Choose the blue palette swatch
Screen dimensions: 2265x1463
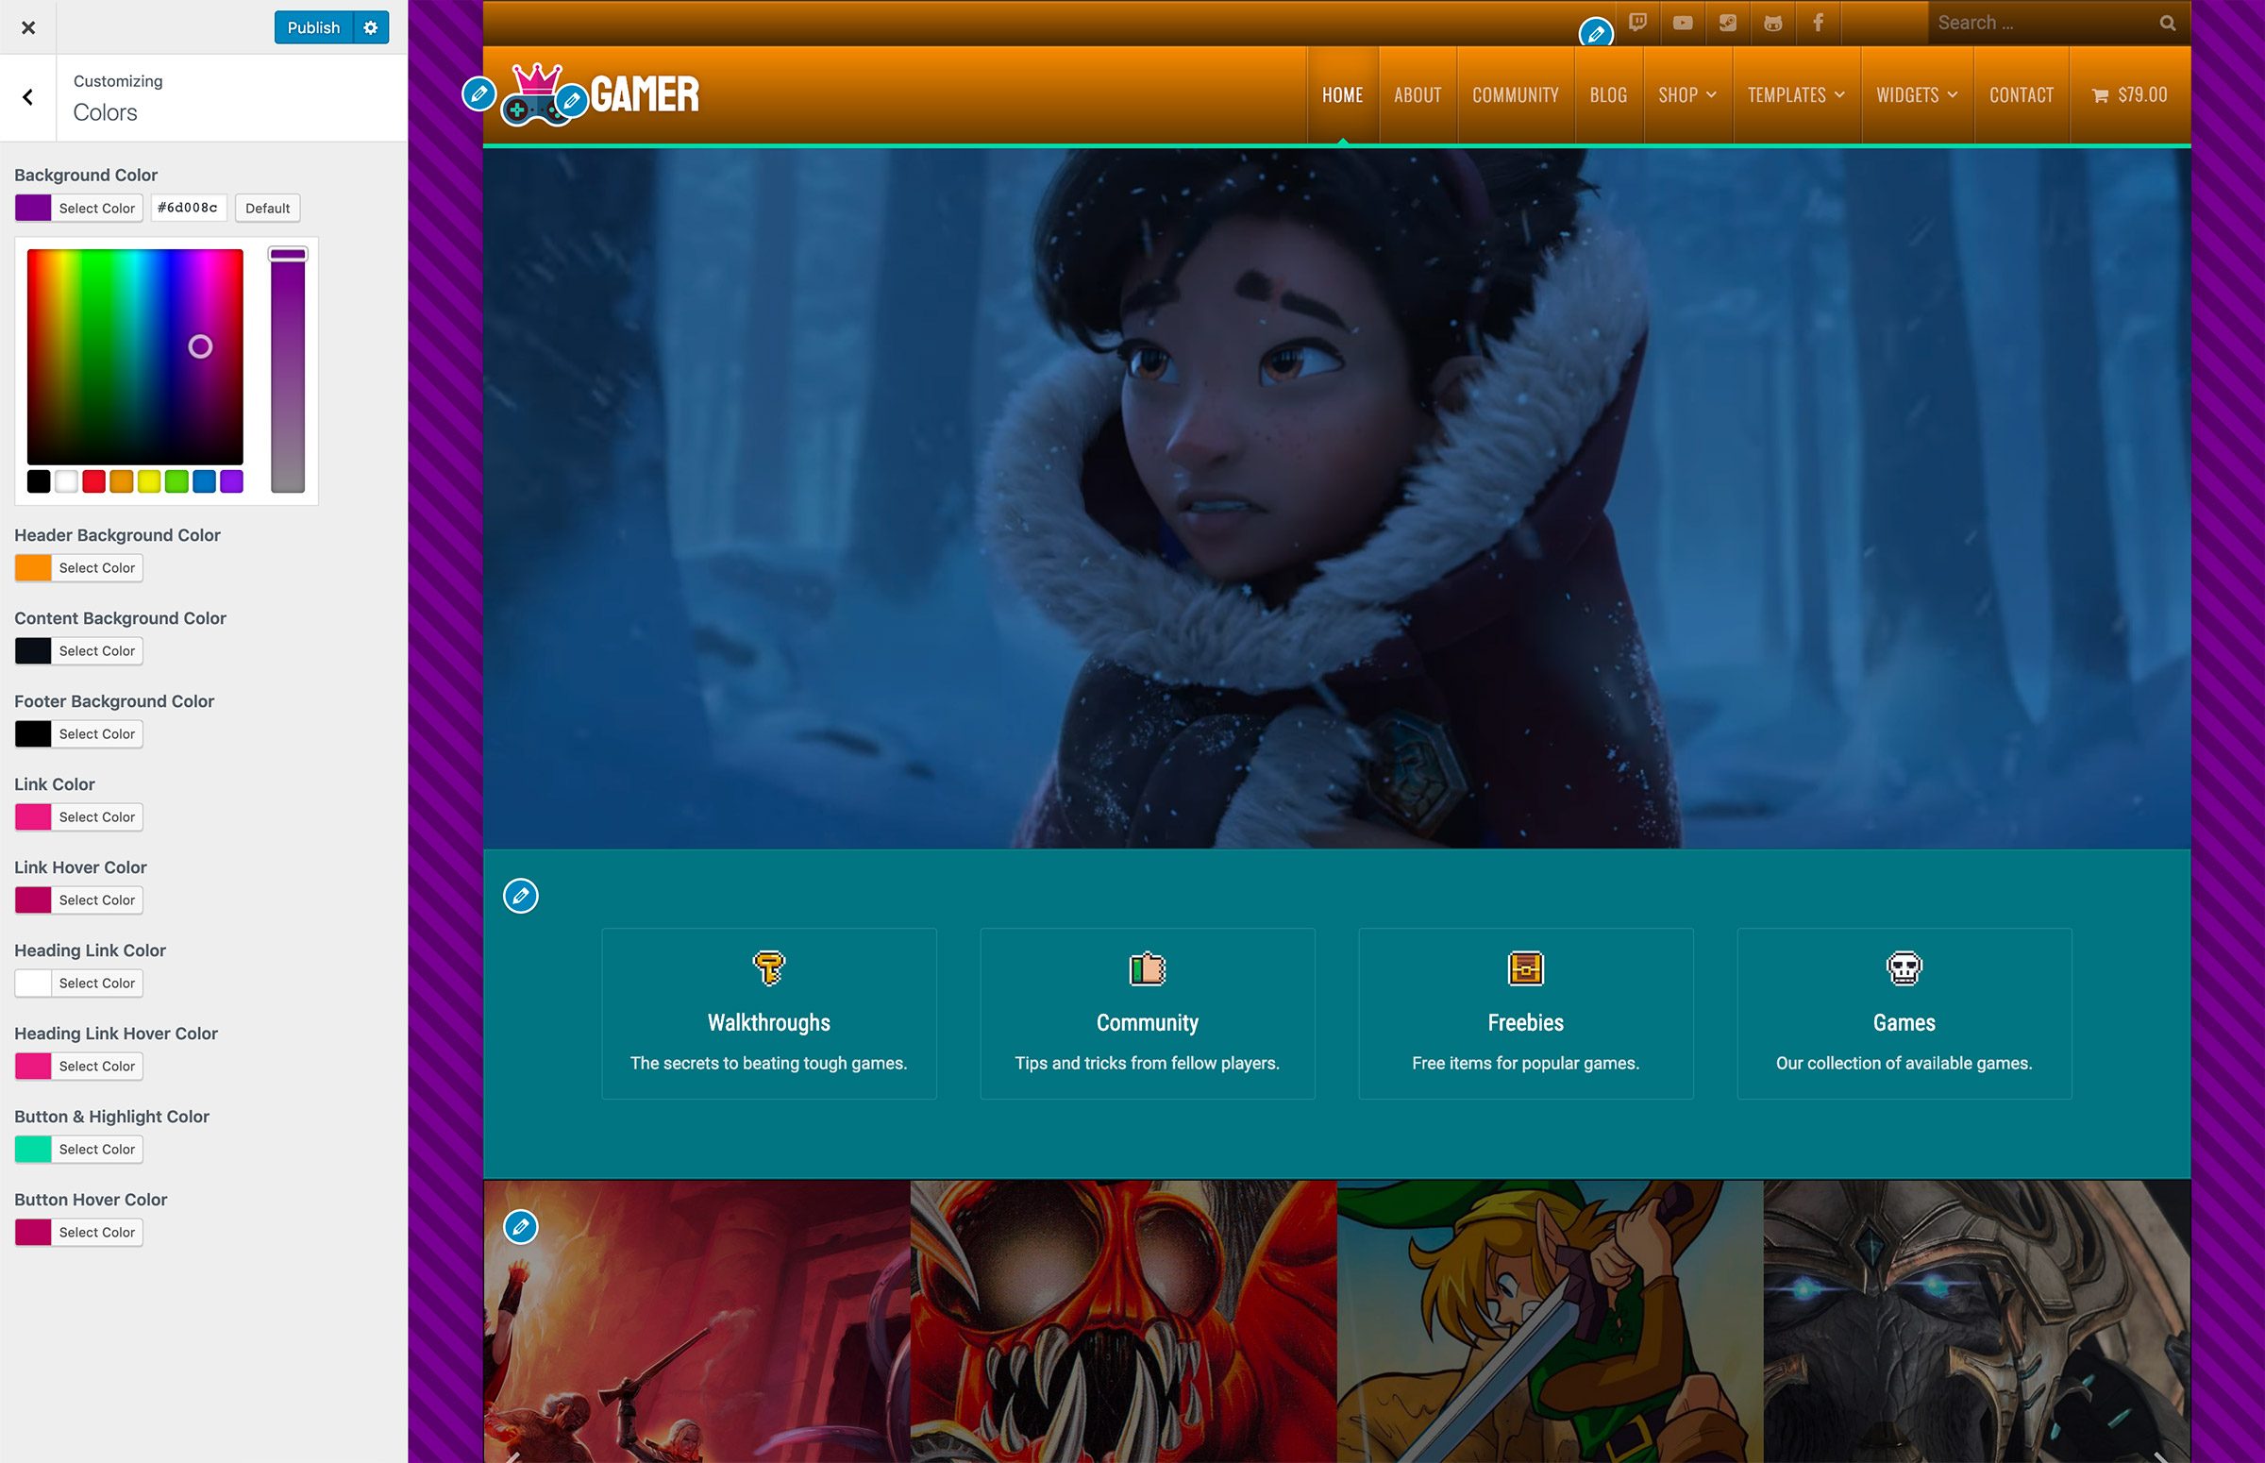pos(204,481)
